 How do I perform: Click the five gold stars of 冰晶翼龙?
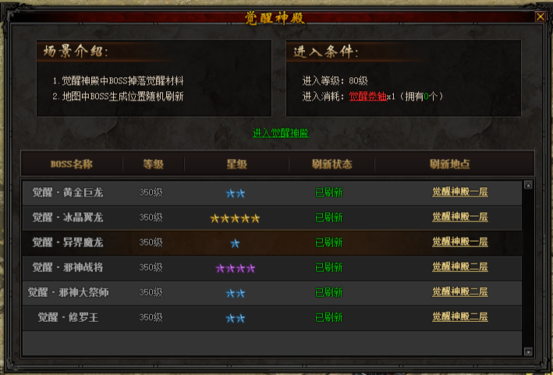235,219
